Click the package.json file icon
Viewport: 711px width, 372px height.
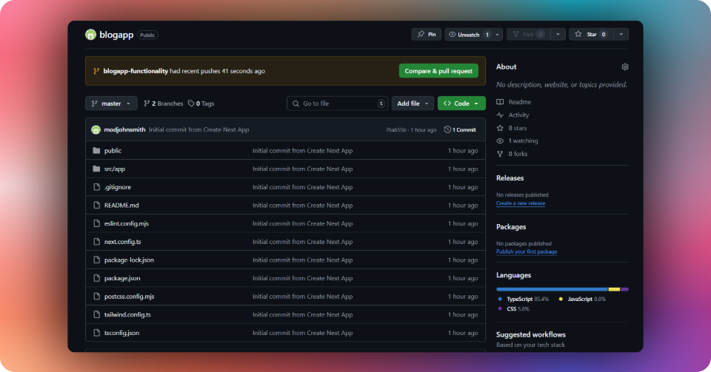[x=96, y=278]
